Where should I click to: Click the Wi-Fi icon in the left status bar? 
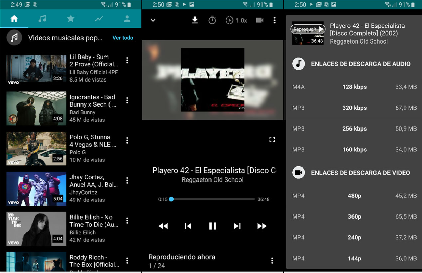point(104,4)
